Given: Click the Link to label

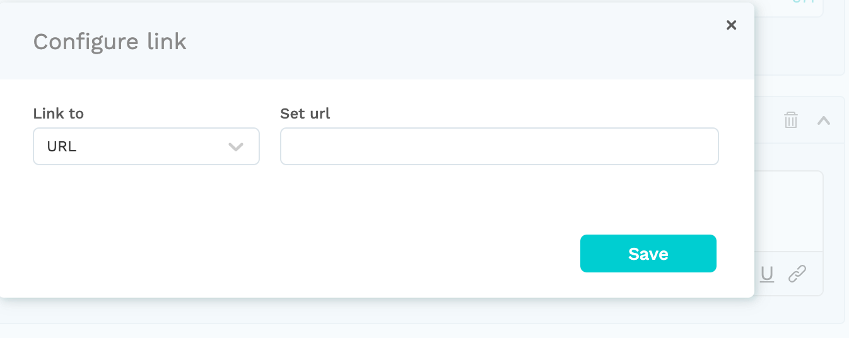Looking at the screenshot, I should point(59,114).
